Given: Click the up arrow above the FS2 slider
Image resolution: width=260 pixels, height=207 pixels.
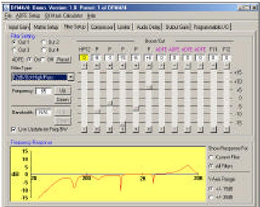Looking at the screenshot, I should [x=226, y=66].
